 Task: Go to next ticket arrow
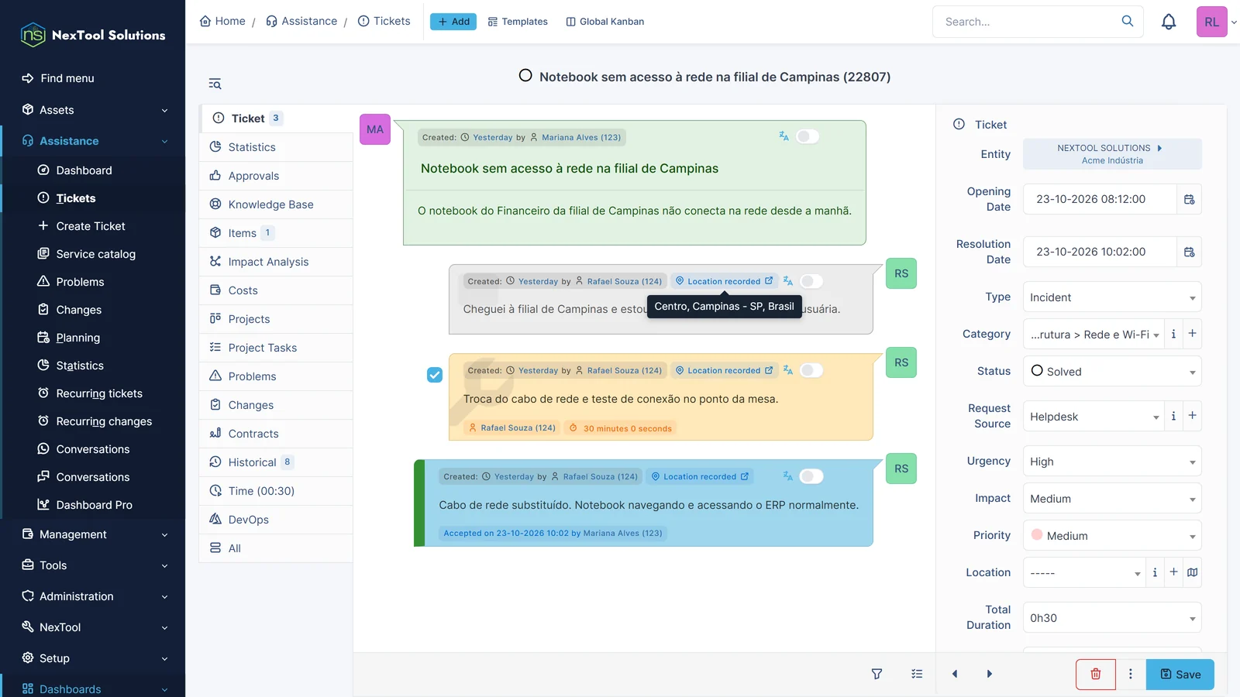point(989,674)
